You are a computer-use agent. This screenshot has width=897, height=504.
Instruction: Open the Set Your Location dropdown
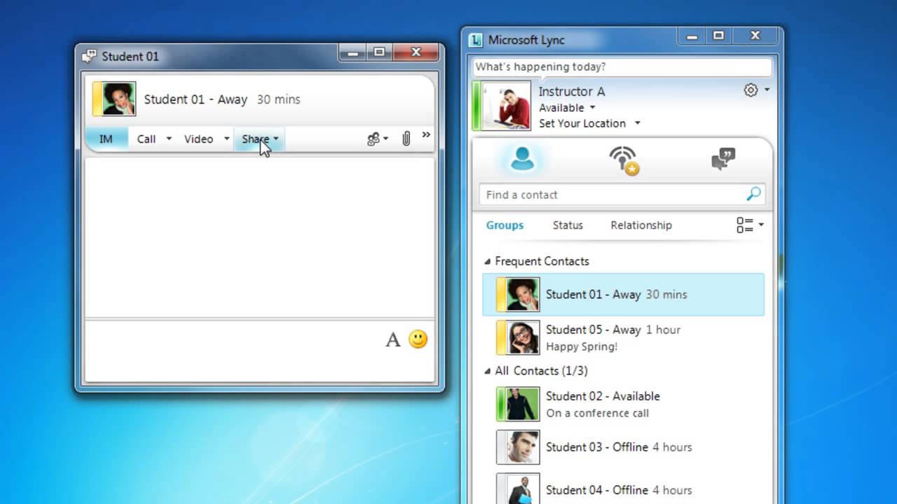[x=637, y=123]
